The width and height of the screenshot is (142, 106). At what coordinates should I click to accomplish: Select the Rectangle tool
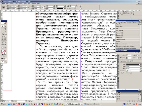(x=5, y=34)
